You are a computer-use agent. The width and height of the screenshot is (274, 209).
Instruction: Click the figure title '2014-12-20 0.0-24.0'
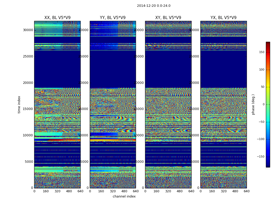[x=154, y=6]
